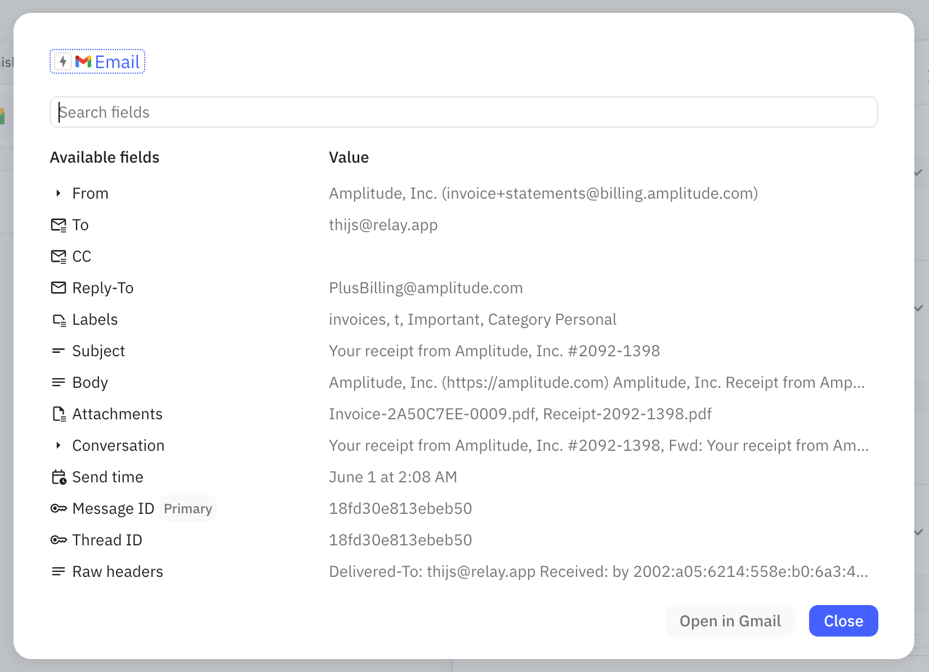Click the lightning bolt trigger icon
Viewport: 929px width, 672px height.
63,61
